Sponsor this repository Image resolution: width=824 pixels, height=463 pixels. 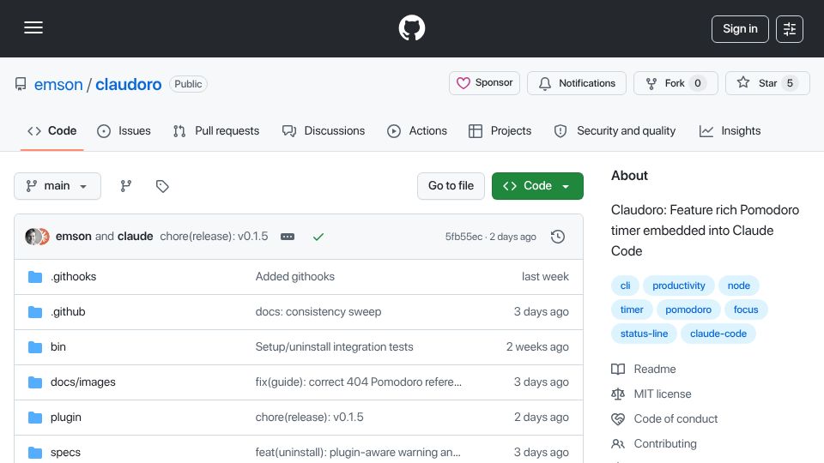[x=484, y=83]
